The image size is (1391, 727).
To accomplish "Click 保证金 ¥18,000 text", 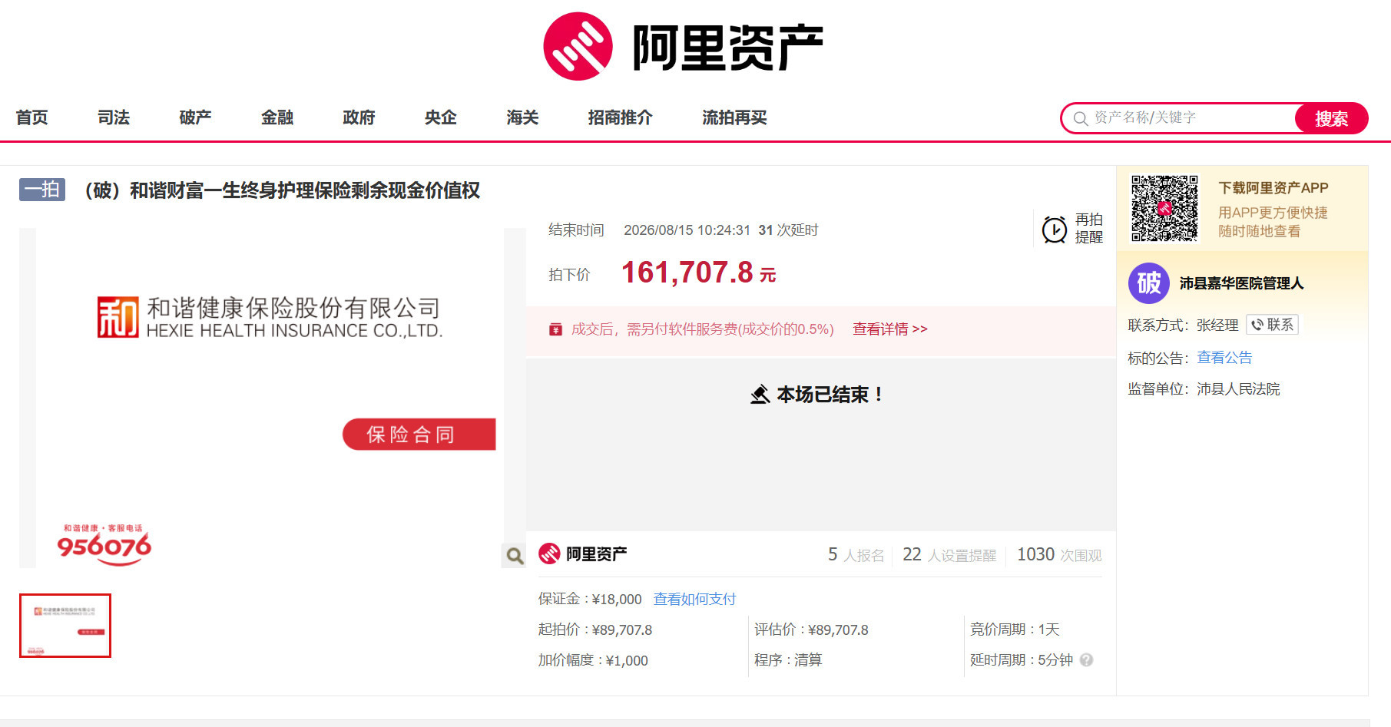I will (589, 599).
